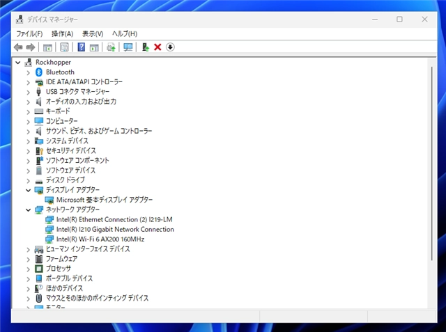Screen dimensions: 446x332
Task: Open the 表示(V) menu
Action: pyautogui.click(x=93, y=34)
